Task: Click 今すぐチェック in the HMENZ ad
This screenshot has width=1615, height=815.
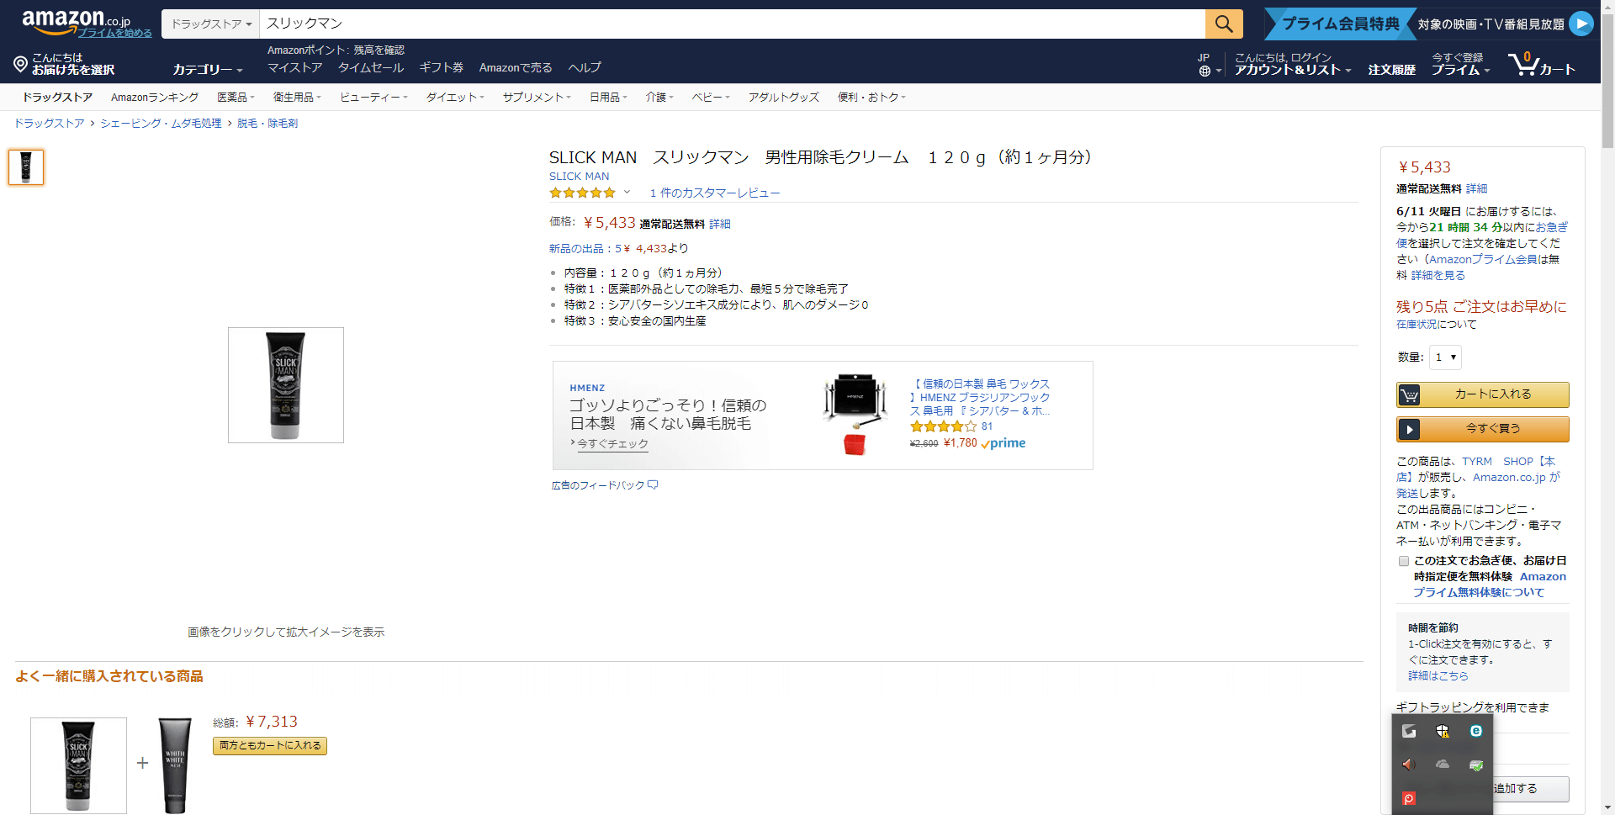Action: (612, 443)
